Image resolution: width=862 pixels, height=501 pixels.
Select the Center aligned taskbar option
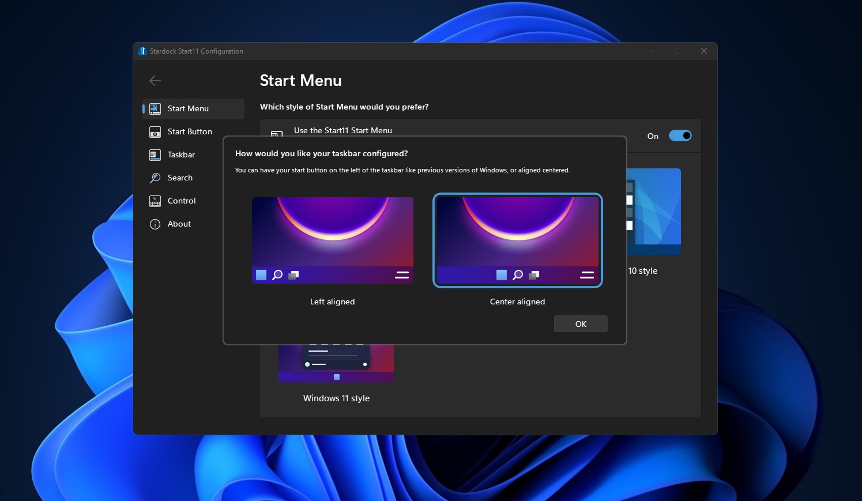(x=517, y=240)
